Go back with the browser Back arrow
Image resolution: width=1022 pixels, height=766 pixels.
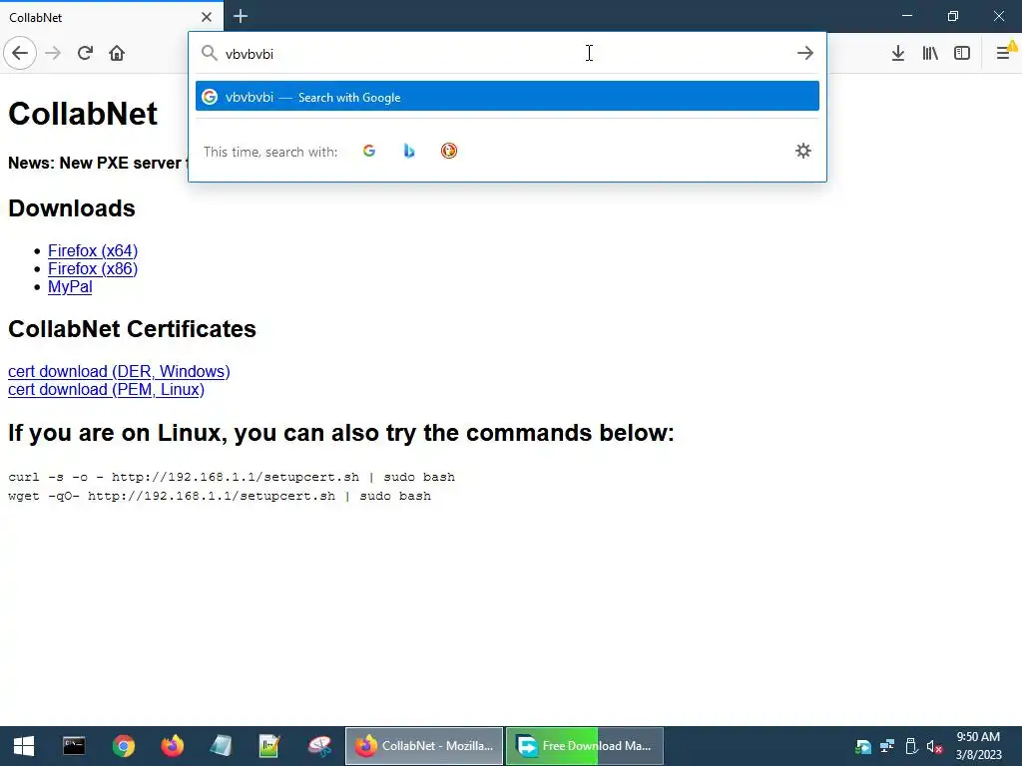click(x=20, y=54)
